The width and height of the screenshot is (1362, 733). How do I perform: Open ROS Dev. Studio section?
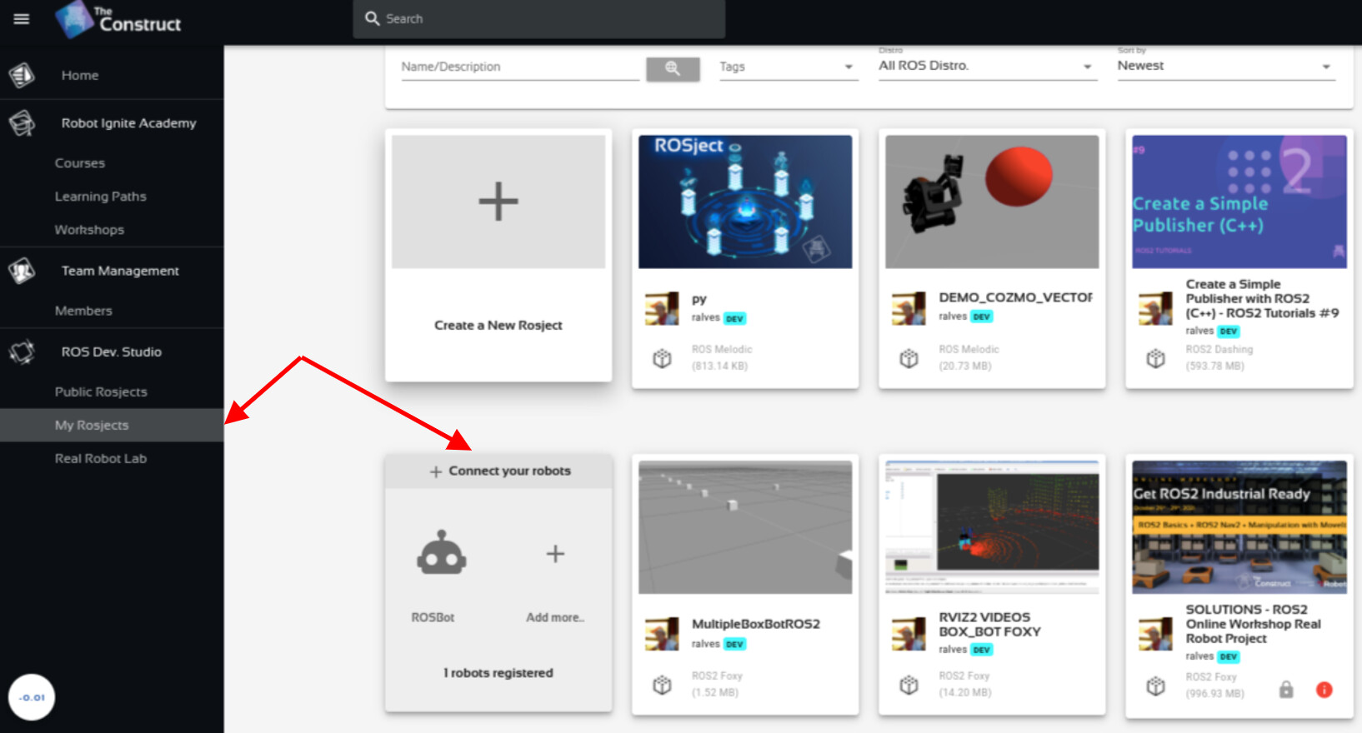112,352
